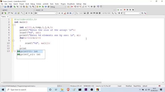Open the Settings menu
Image resolution: width=165 pixels, height=92 pixels.
coord(79,4)
